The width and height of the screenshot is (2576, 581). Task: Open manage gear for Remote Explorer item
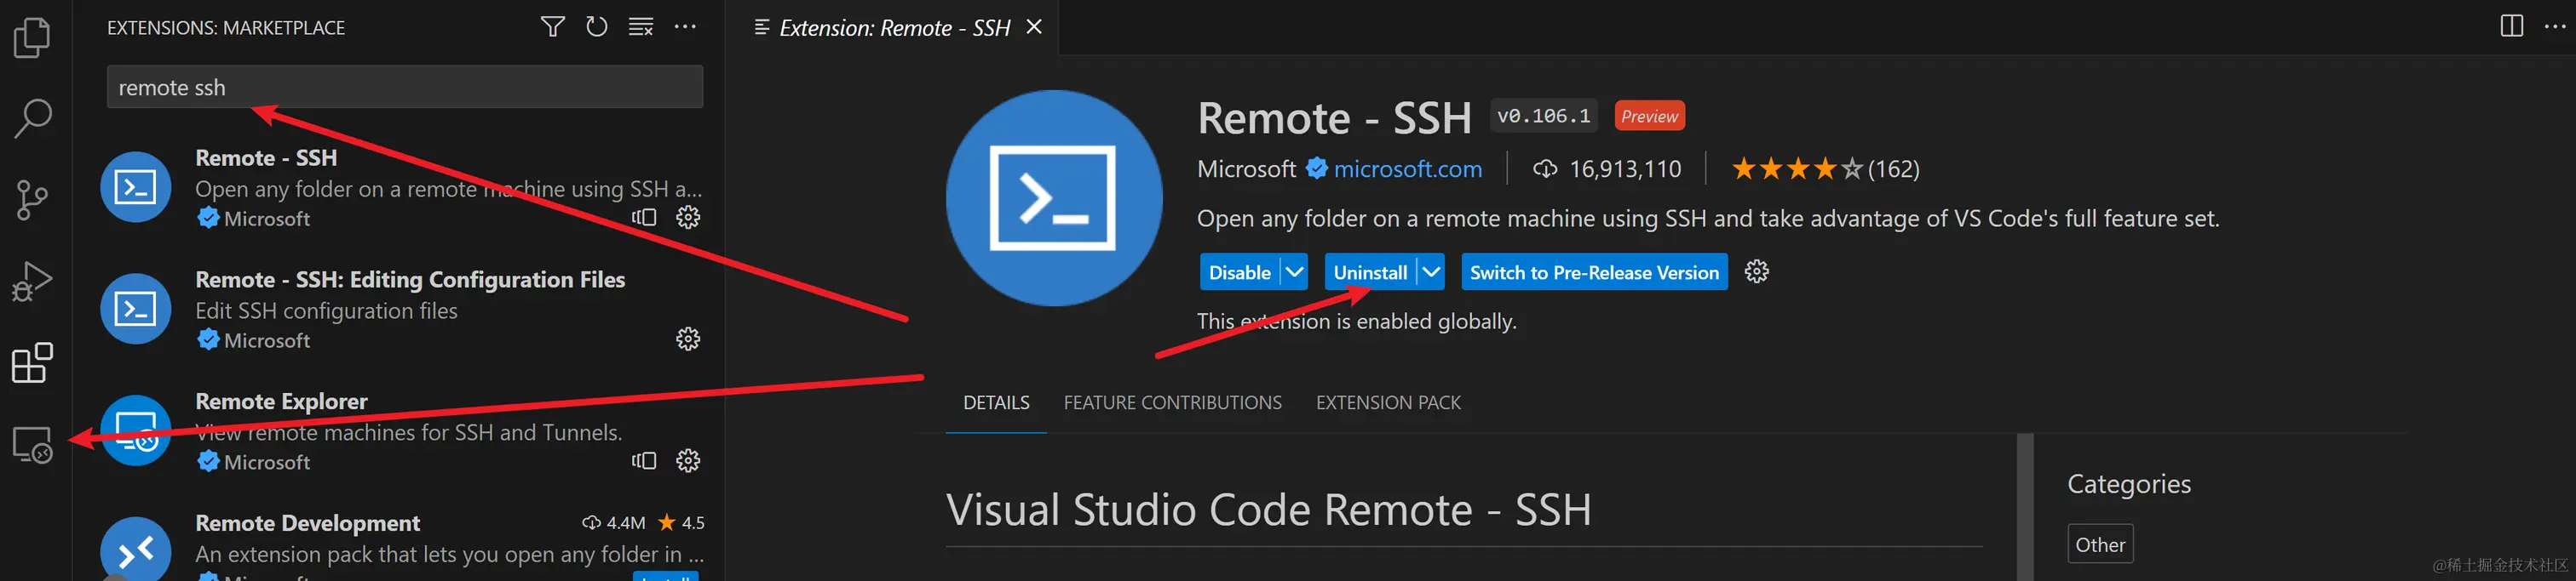click(x=688, y=460)
